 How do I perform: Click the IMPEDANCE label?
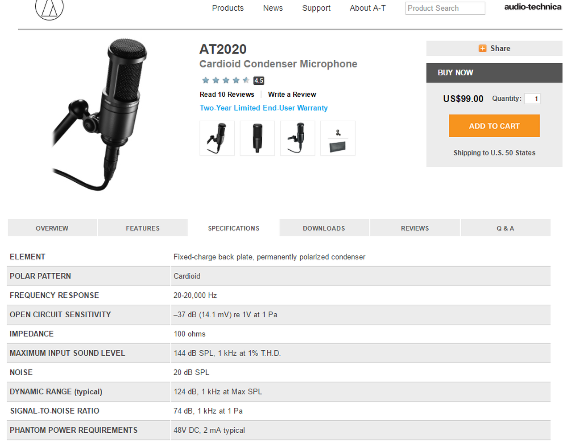click(32, 334)
